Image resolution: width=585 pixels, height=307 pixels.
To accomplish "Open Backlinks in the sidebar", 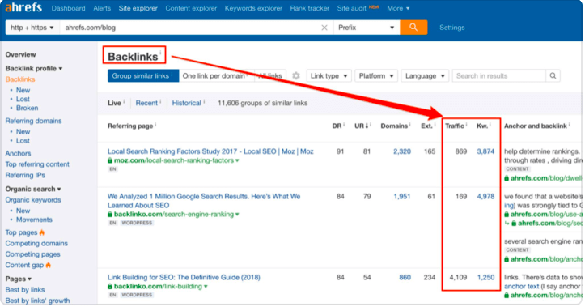I will point(20,79).
